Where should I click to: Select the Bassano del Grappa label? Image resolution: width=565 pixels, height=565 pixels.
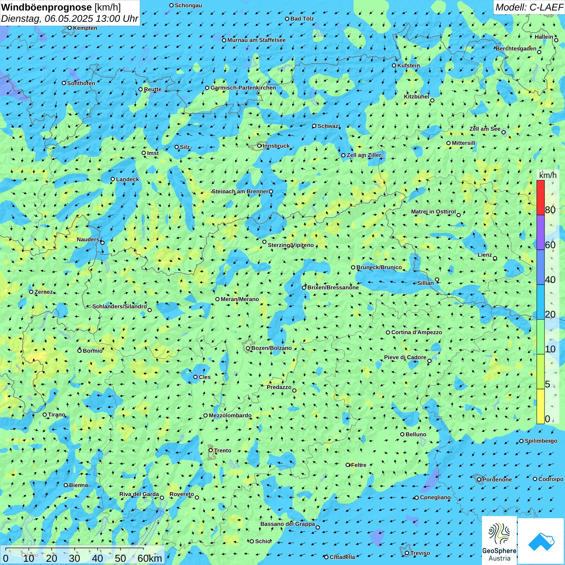coord(288,524)
